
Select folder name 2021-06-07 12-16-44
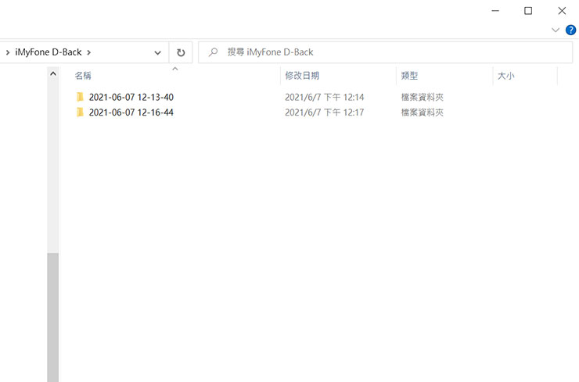[x=131, y=112]
